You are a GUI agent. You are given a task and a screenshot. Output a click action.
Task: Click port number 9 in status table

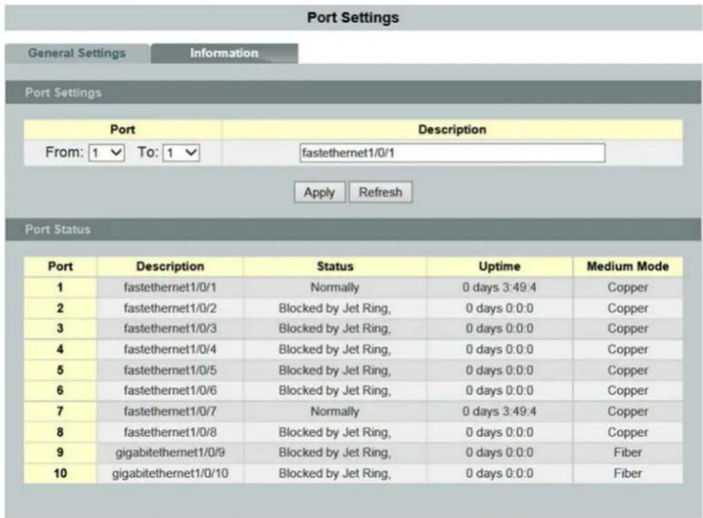click(x=60, y=453)
